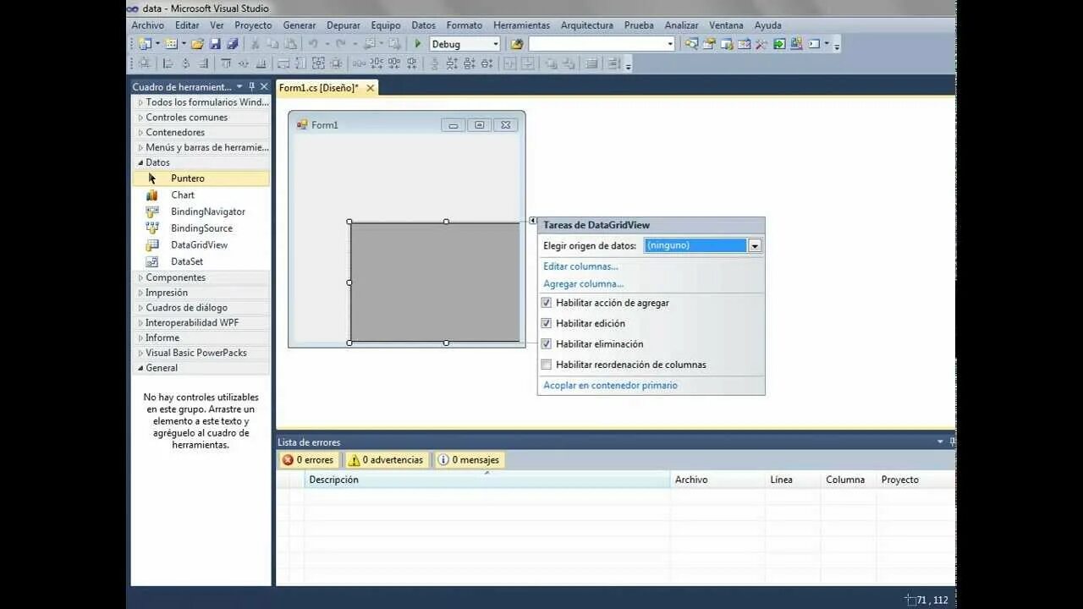Select the Puntero pointer tool
The height and width of the screenshot is (609, 1083).
tap(201, 178)
